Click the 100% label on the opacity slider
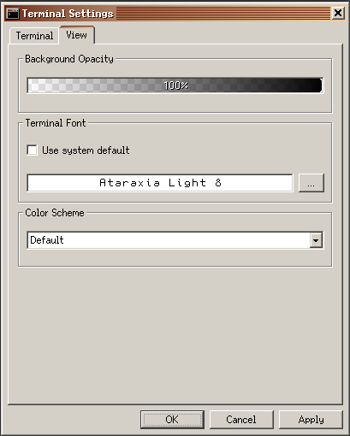Image resolution: width=350 pixels, height=436 pixels. coord(176,85)
